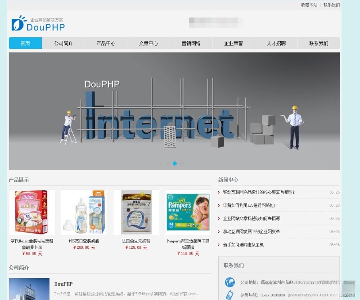360x300 pixels.
Task: Open the 企业荣誉 section
Action: pyautogui.click(x=233, y=43)
